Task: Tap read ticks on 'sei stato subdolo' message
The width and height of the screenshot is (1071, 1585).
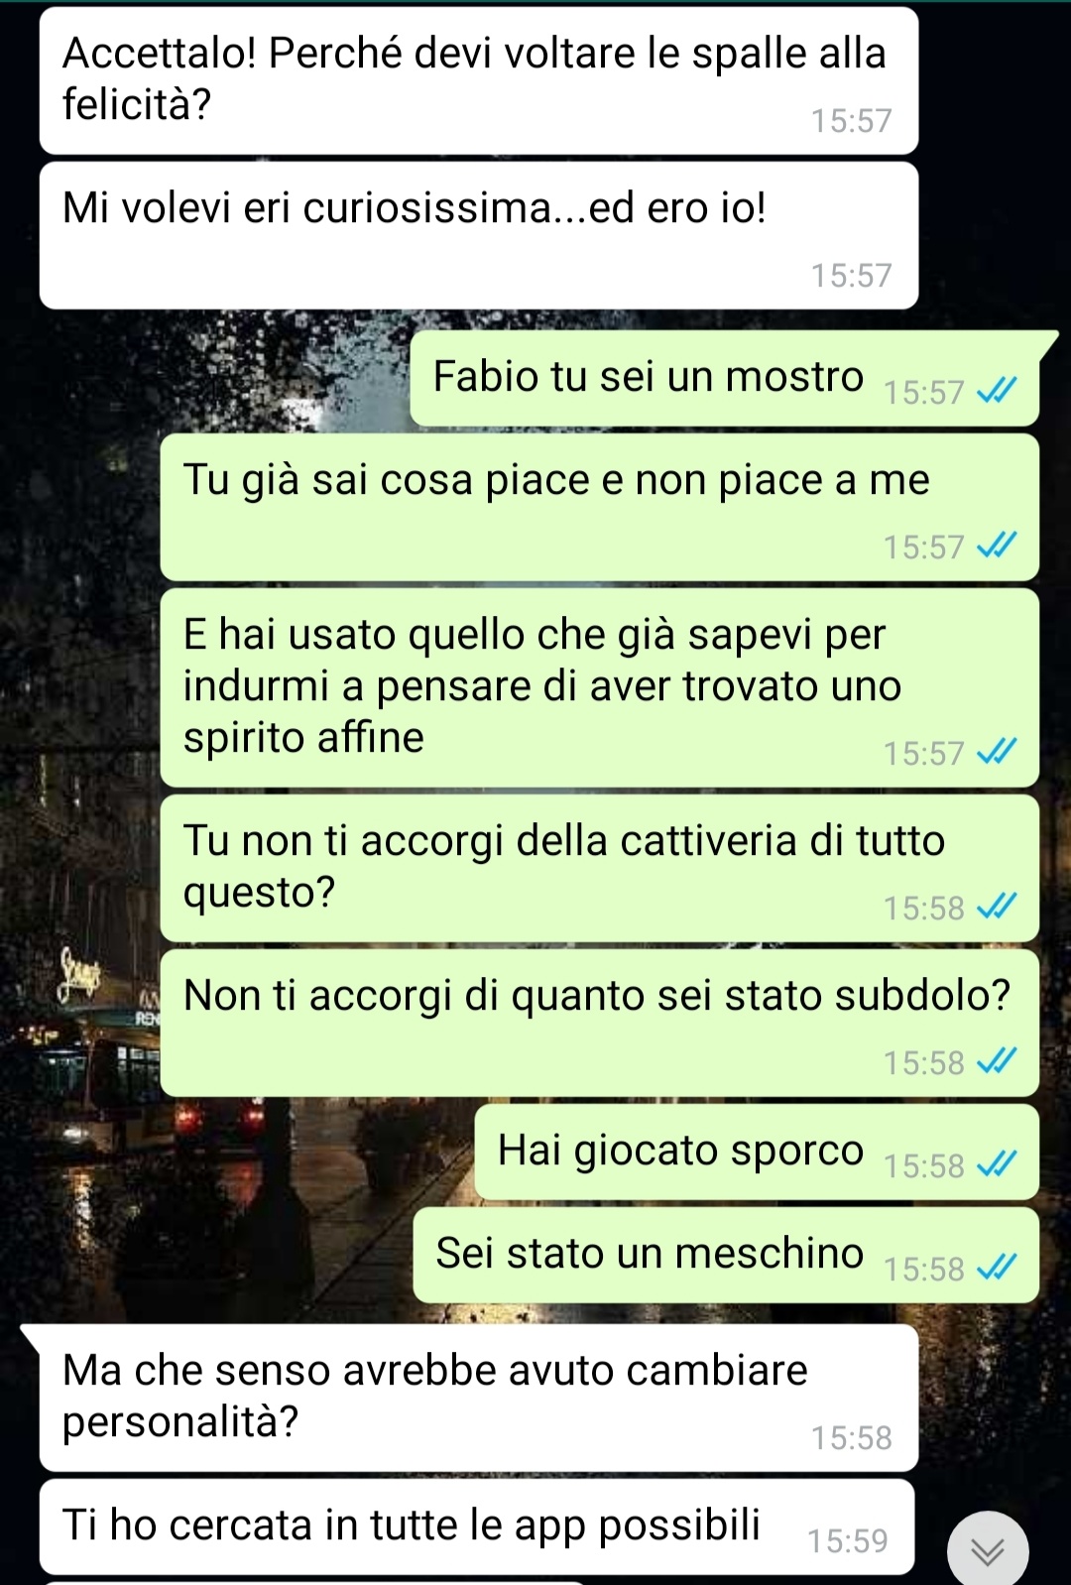Action: pos(997,1061)
